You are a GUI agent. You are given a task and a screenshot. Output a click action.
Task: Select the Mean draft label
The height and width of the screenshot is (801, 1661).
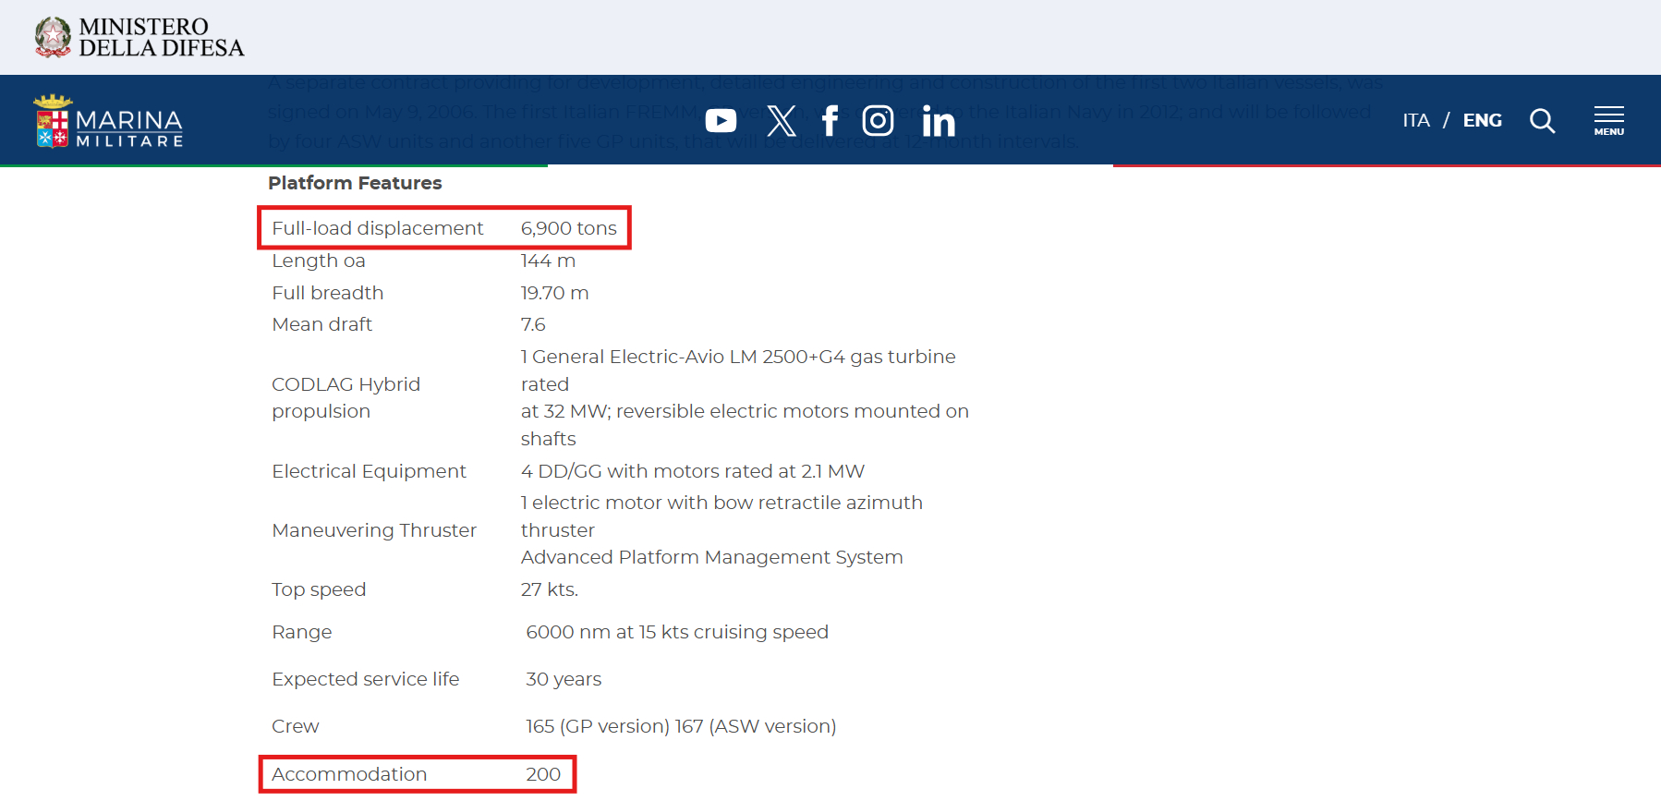(321, 324)
